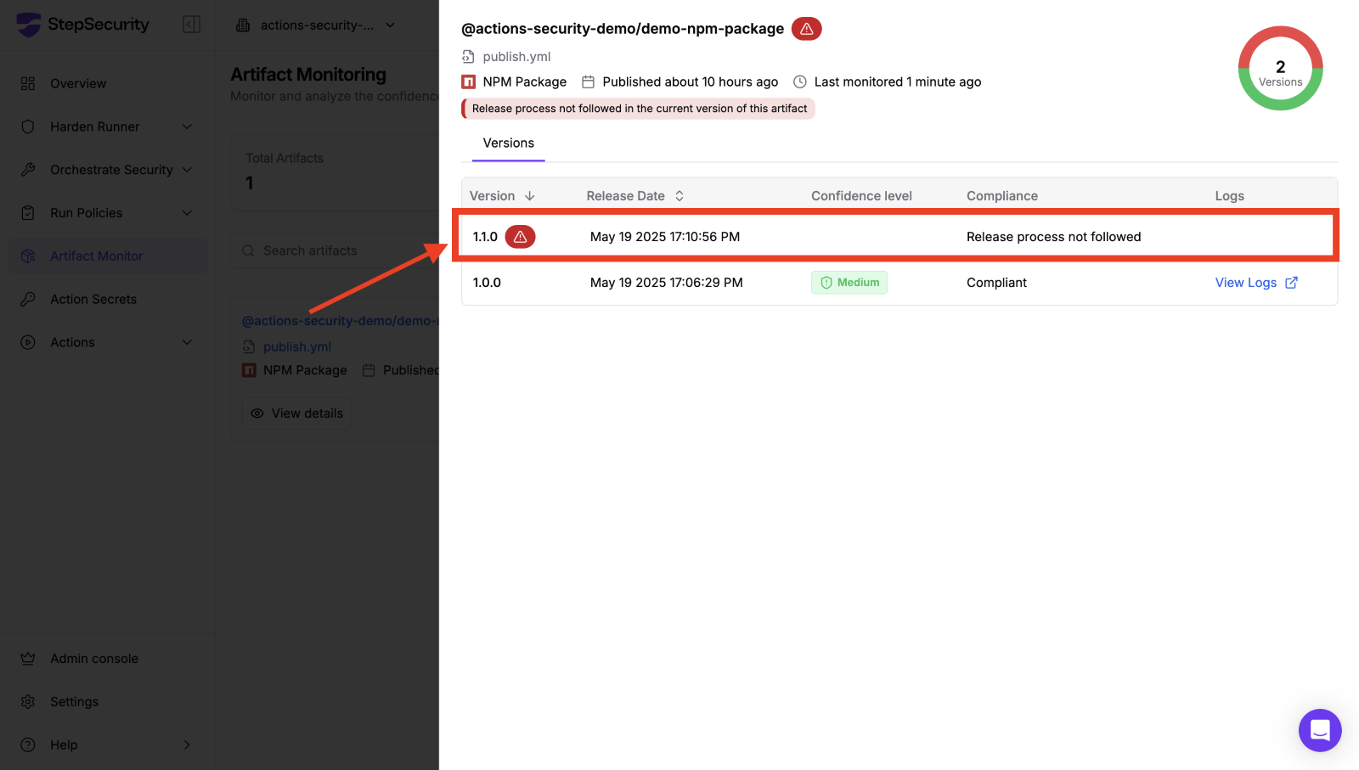
Task: Click the Logs column header
Action: (1230, 196)
